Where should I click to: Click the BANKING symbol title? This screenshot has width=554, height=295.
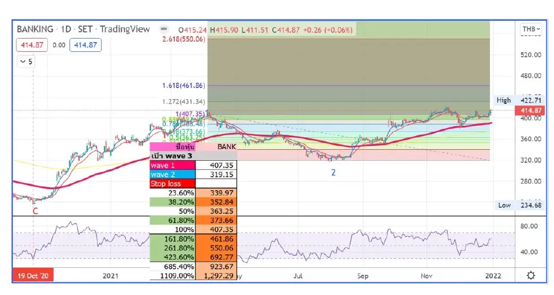[x=35, y=29]
